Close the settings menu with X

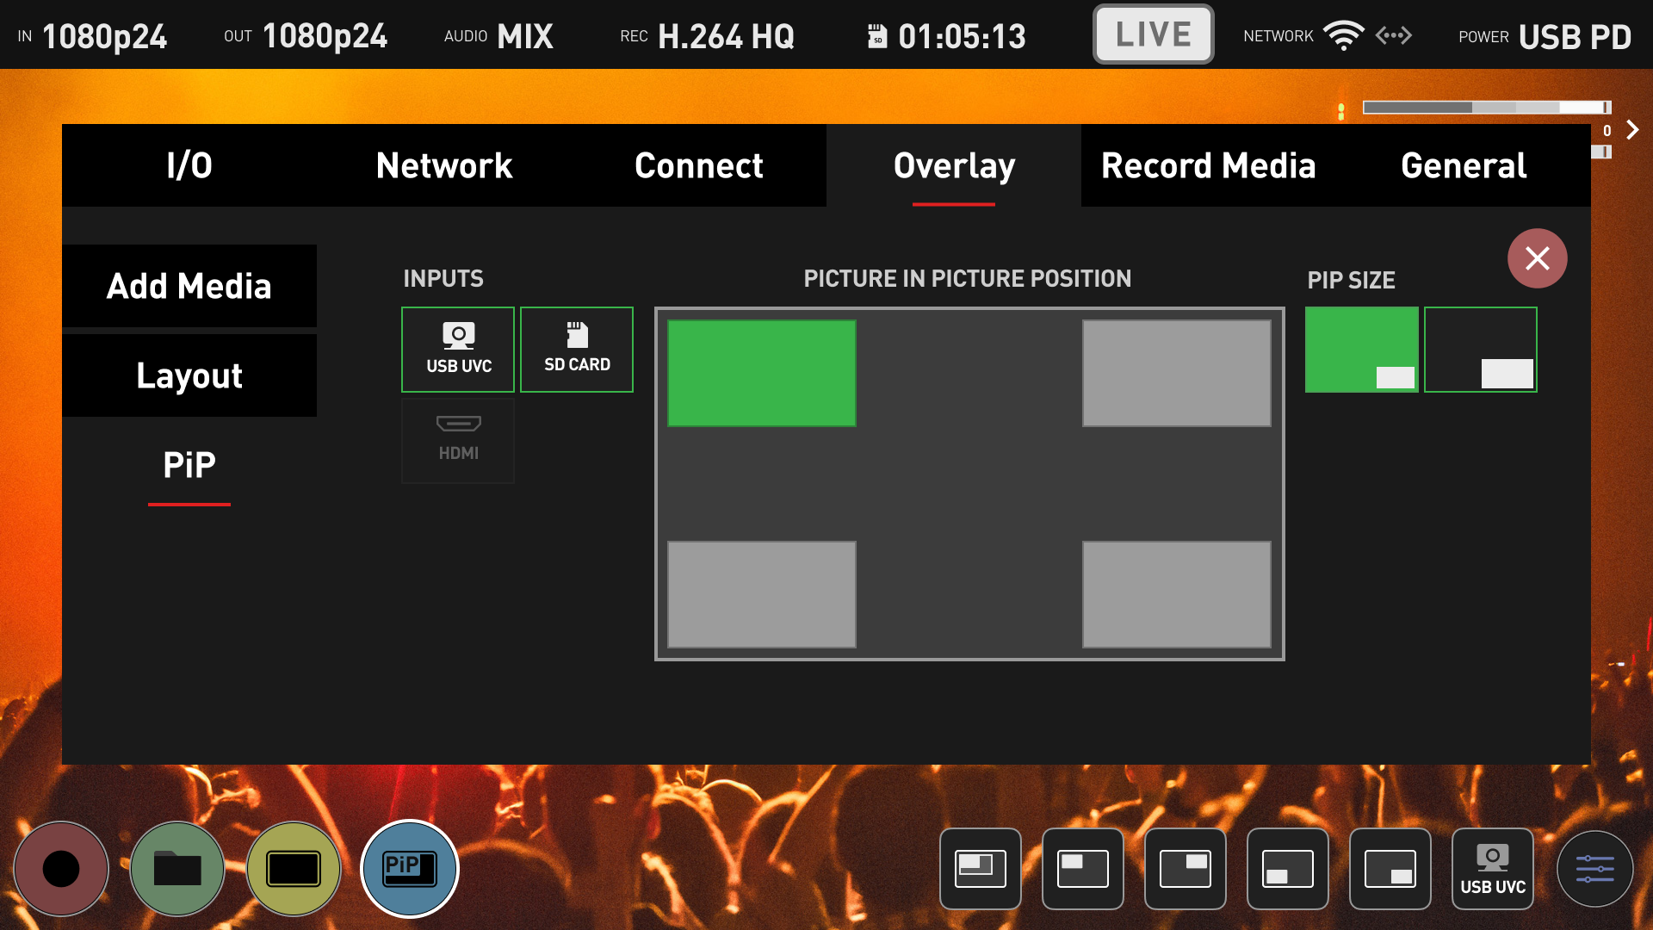[x=1538, y=258]
